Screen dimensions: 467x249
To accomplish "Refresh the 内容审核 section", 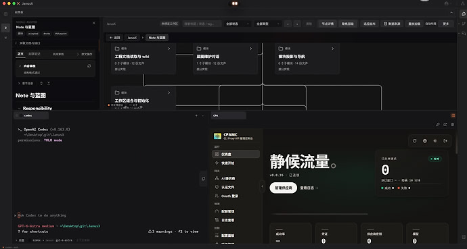I will (x=89, y=66).
